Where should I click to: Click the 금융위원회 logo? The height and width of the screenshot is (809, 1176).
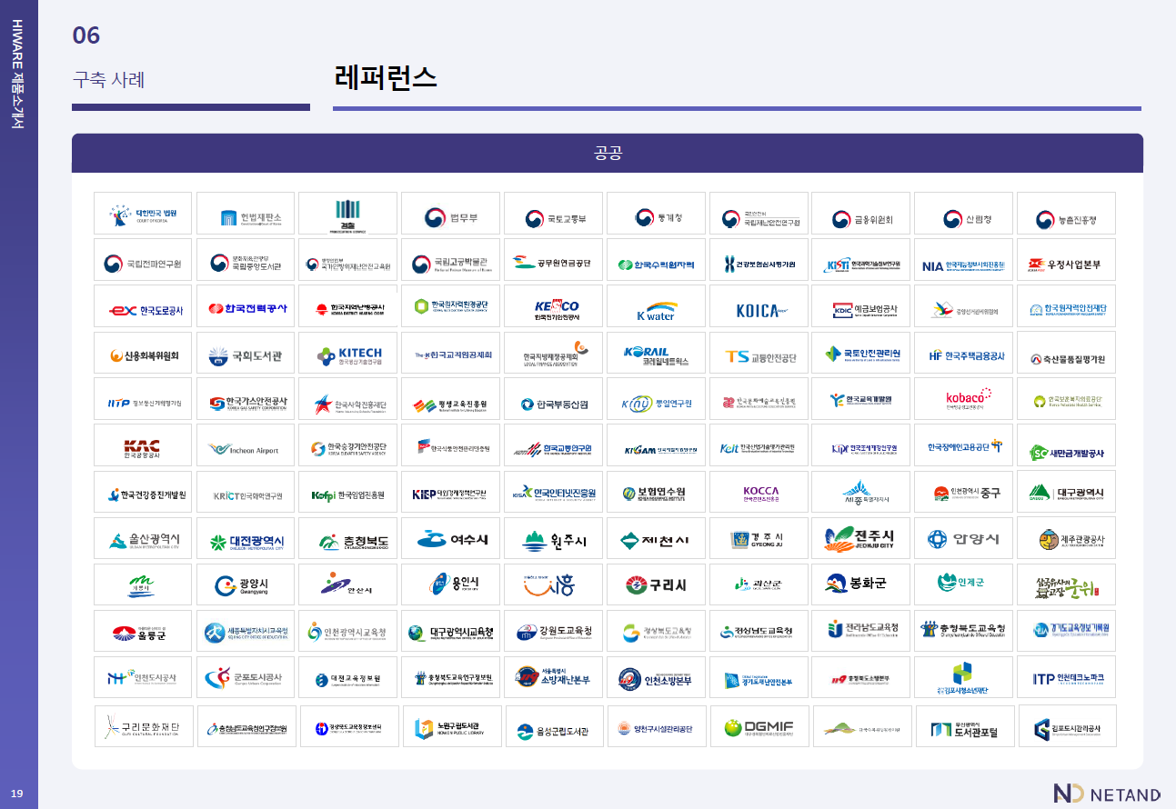(x=860, y=214)
